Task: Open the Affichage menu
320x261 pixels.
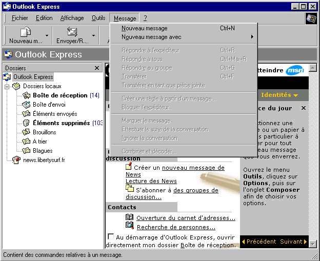Action: (x=72, y=18)
